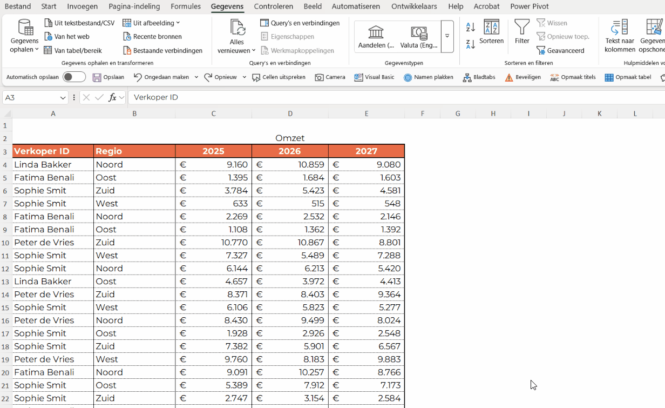This screenshot has width=665, height=408.
Task: Expand the Gegevenstypen gallery
Action: [x=447, y=37]
